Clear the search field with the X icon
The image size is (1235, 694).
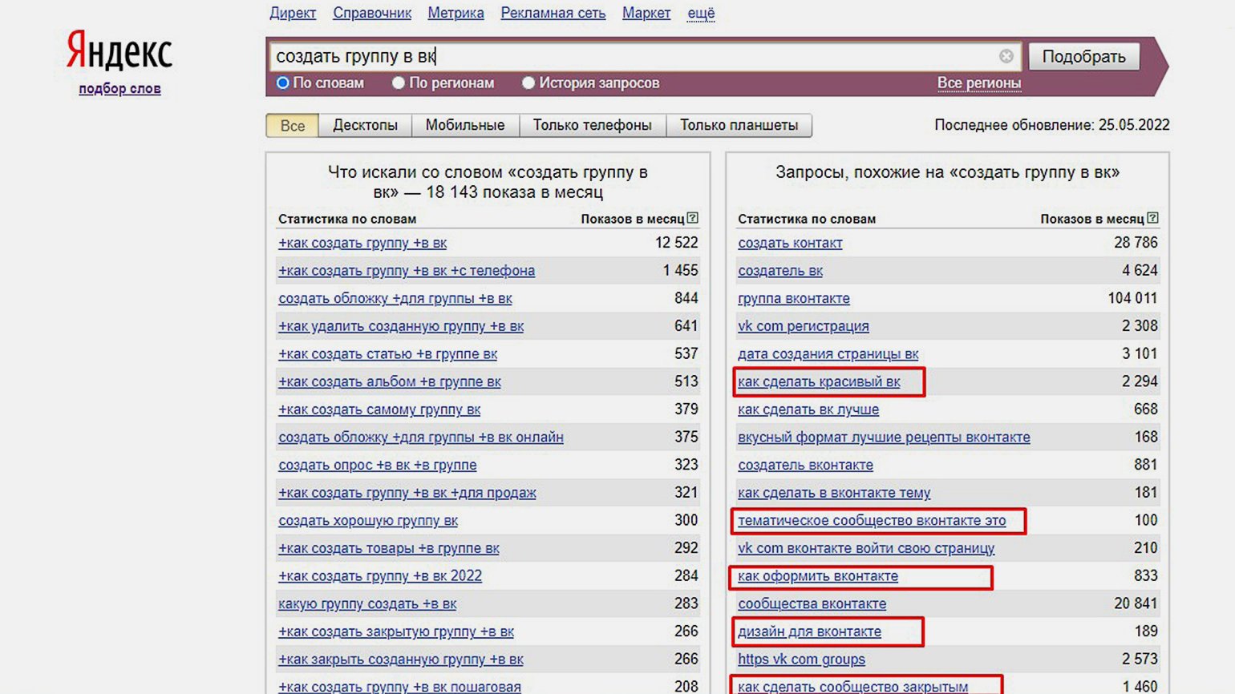click(1006, 56)
